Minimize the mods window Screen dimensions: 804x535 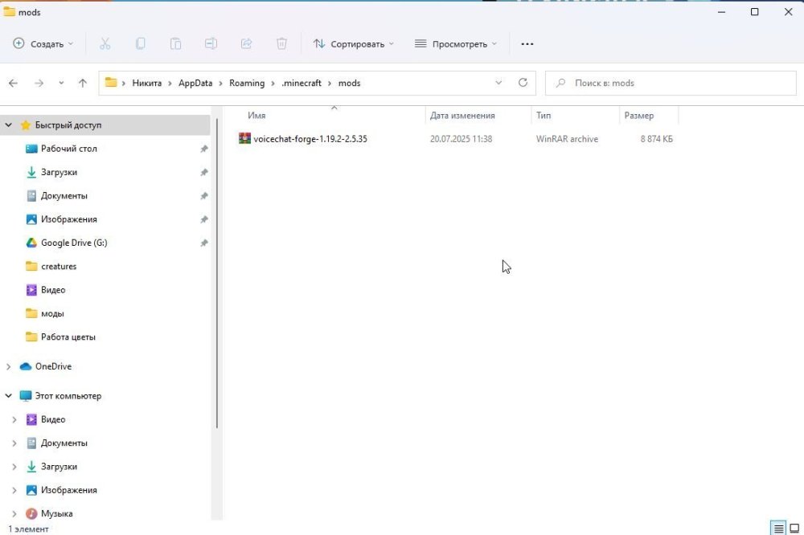pyautogui.click(x=721, y=12)
